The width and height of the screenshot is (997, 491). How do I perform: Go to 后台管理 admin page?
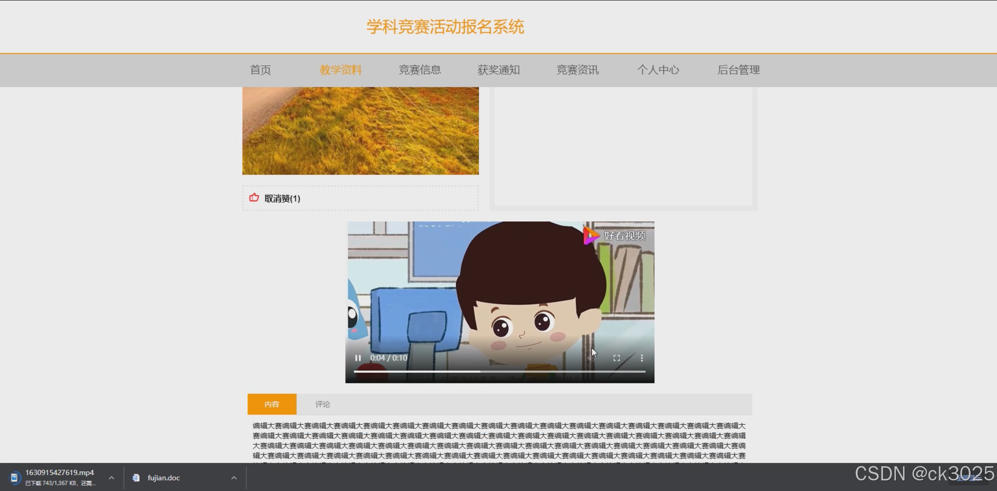(738, 70)
